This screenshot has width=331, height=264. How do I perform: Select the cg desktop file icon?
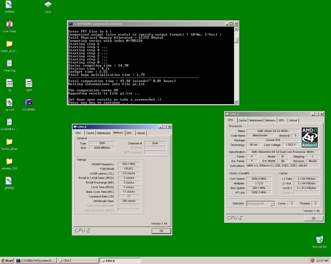point(9,85)
